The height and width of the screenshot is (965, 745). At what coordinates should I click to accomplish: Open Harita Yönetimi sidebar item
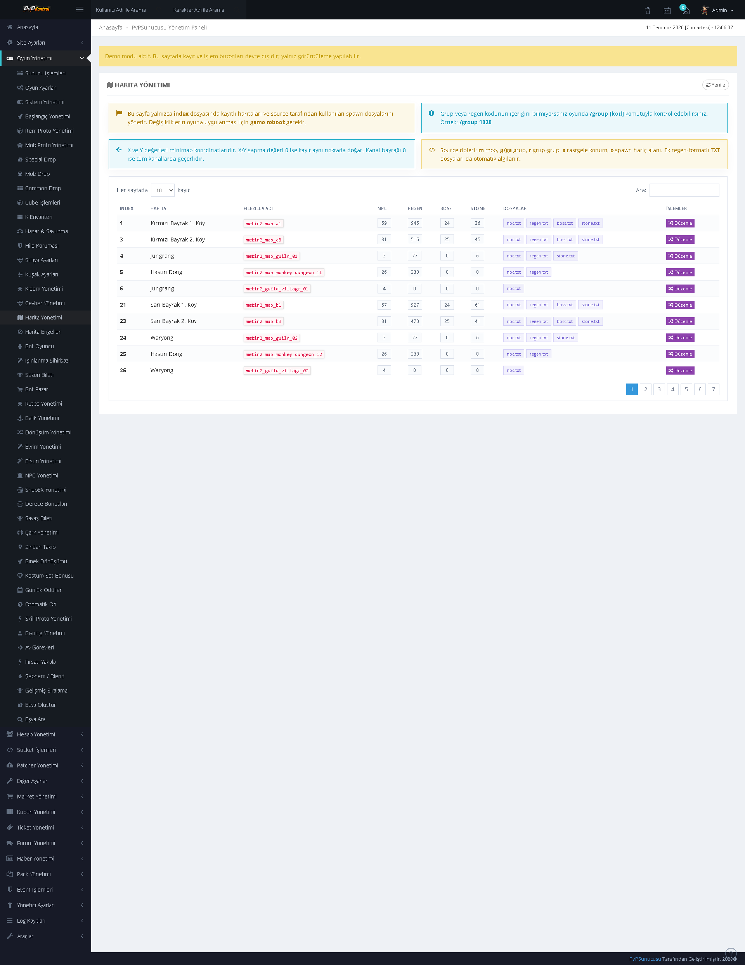click(x=45, y=318)
